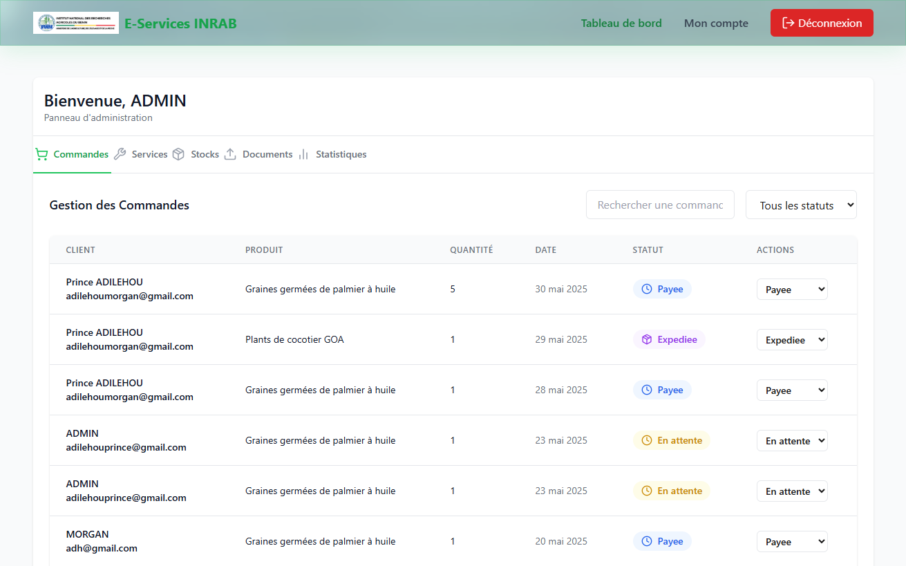
Task: Go to Tableau de bord
Action: pos(621,23)
